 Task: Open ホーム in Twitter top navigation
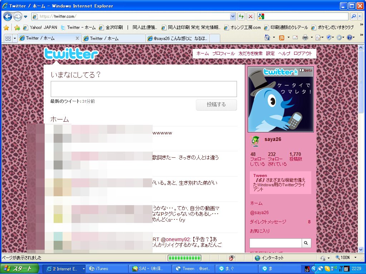click(203, 54)
